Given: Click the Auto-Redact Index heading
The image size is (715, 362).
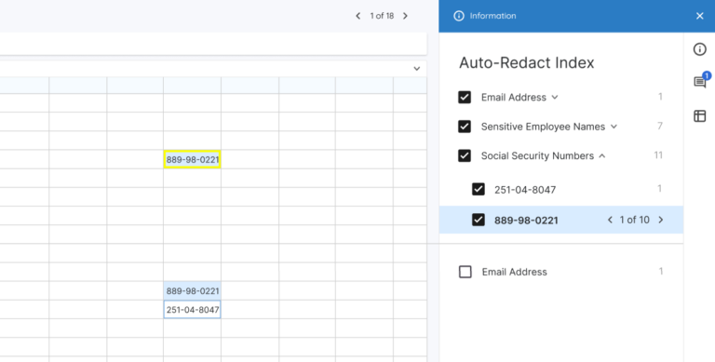Looking at the screenshot, I should click(527, 62).
